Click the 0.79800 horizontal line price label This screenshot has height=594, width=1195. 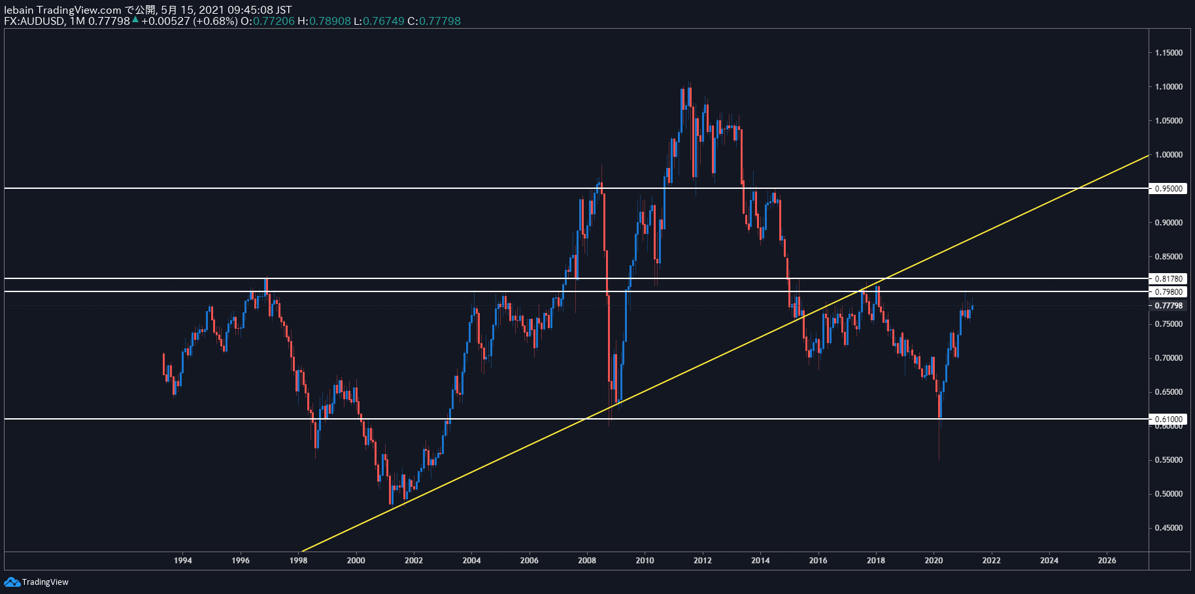1168,291
